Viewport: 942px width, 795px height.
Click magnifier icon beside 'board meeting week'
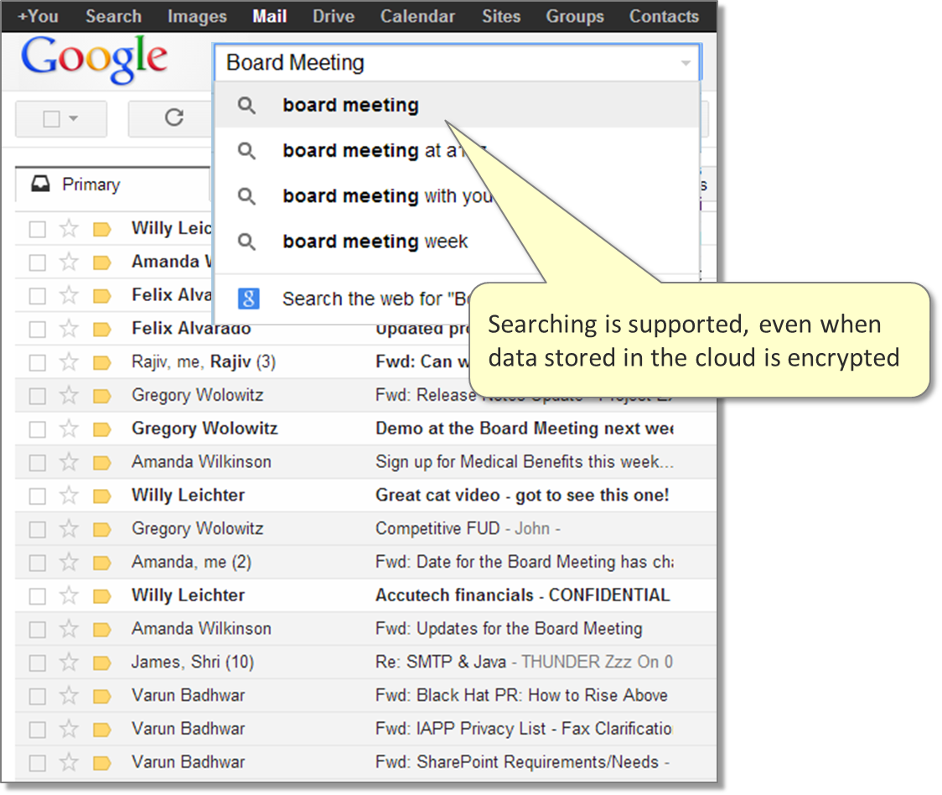pos(246,242)
